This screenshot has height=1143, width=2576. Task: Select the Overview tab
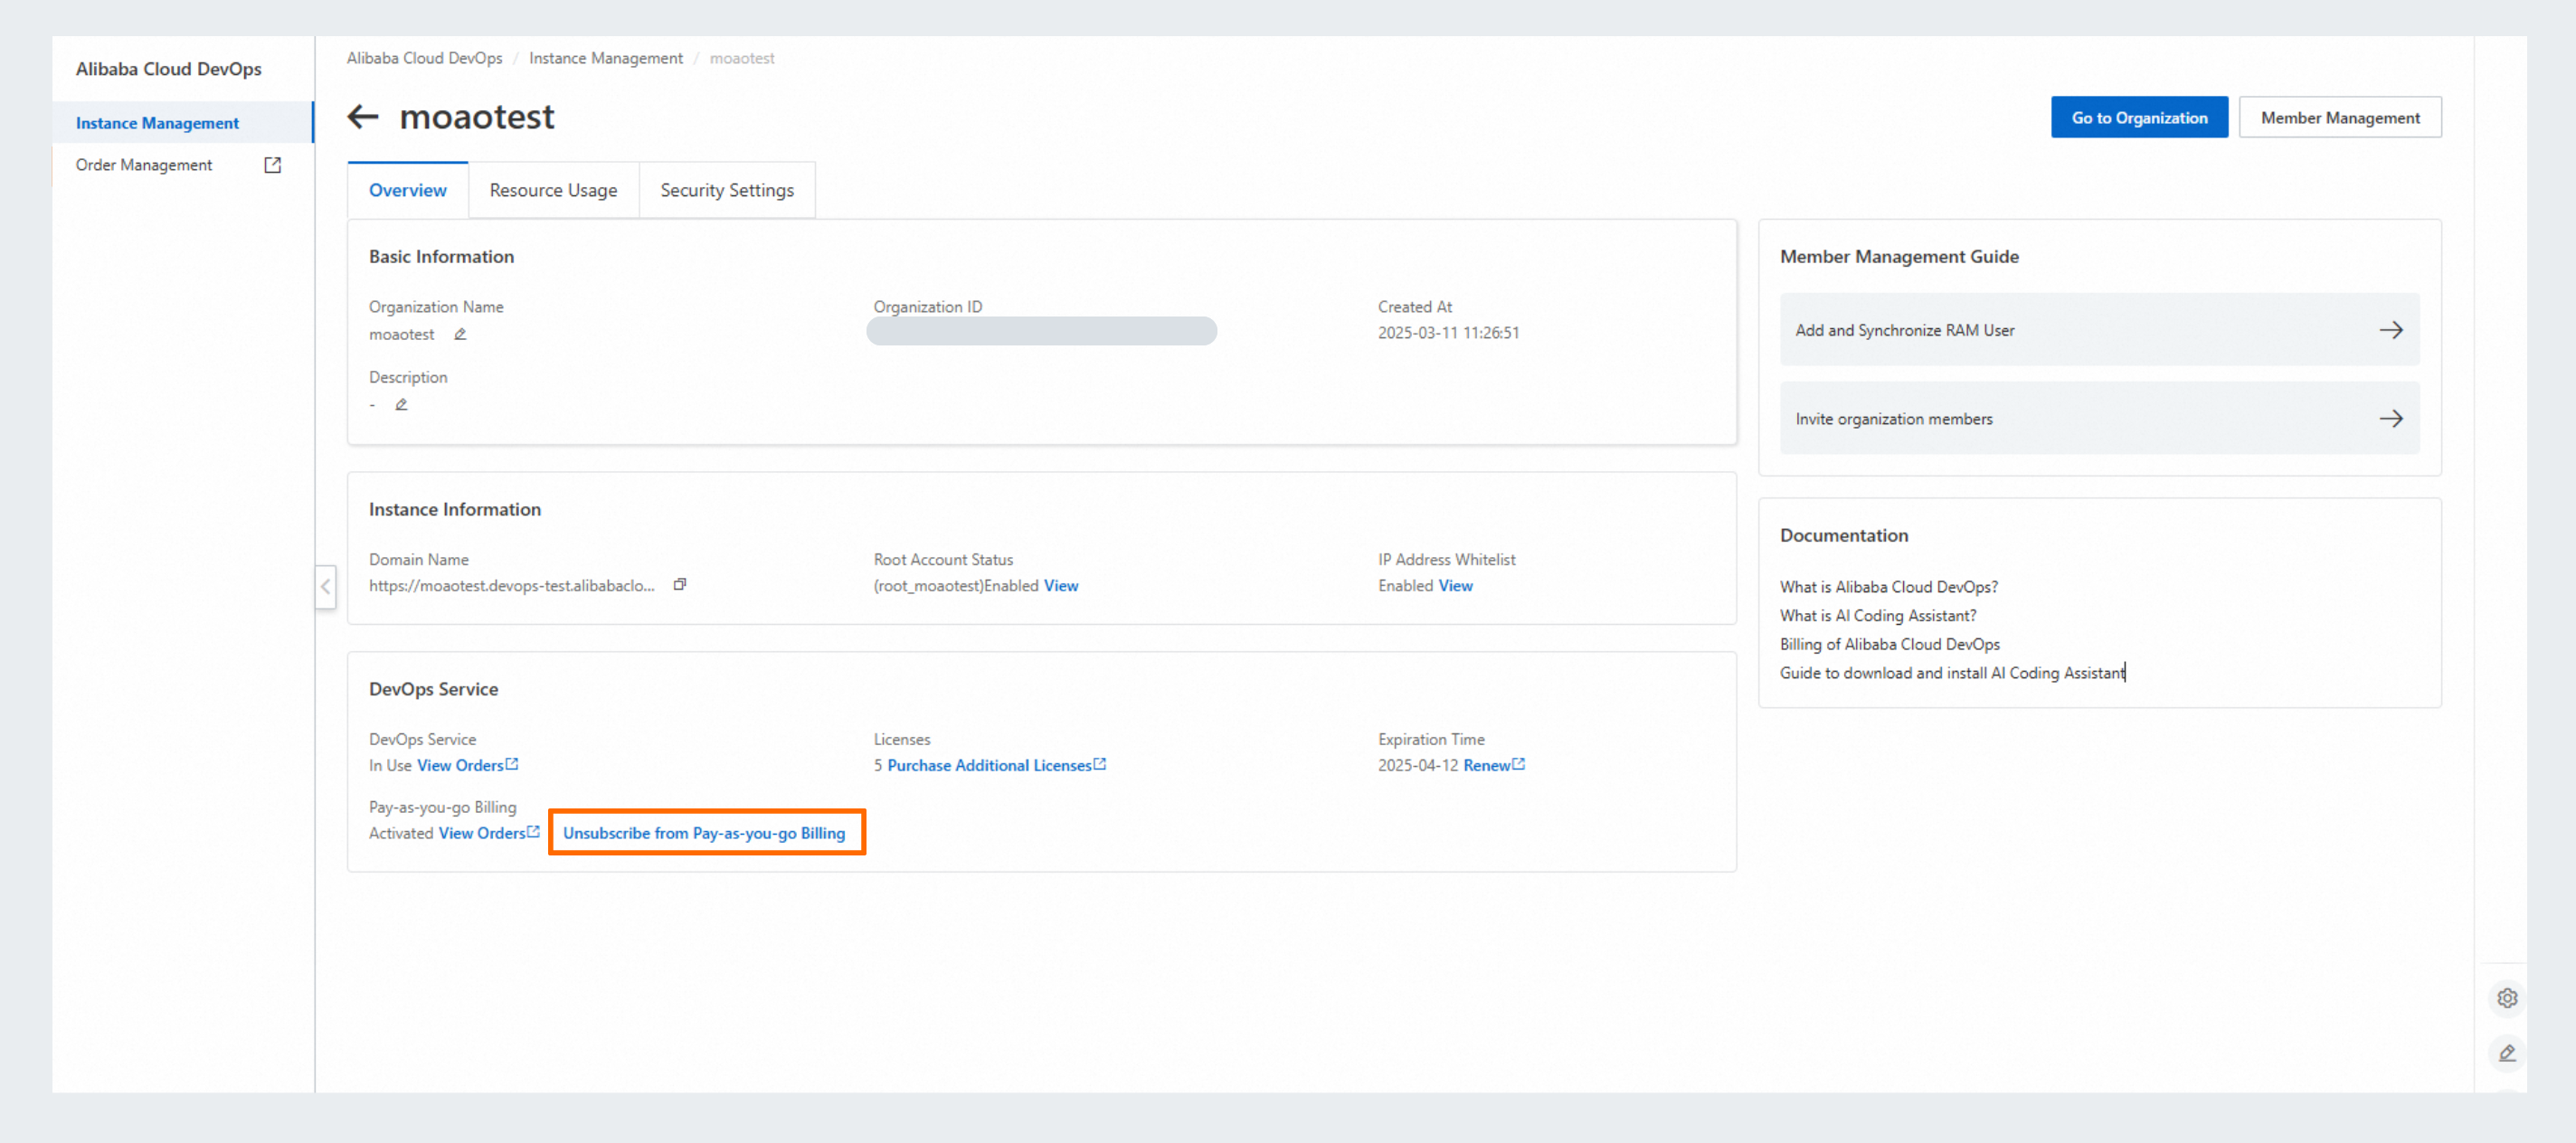(x=407, y=190)
